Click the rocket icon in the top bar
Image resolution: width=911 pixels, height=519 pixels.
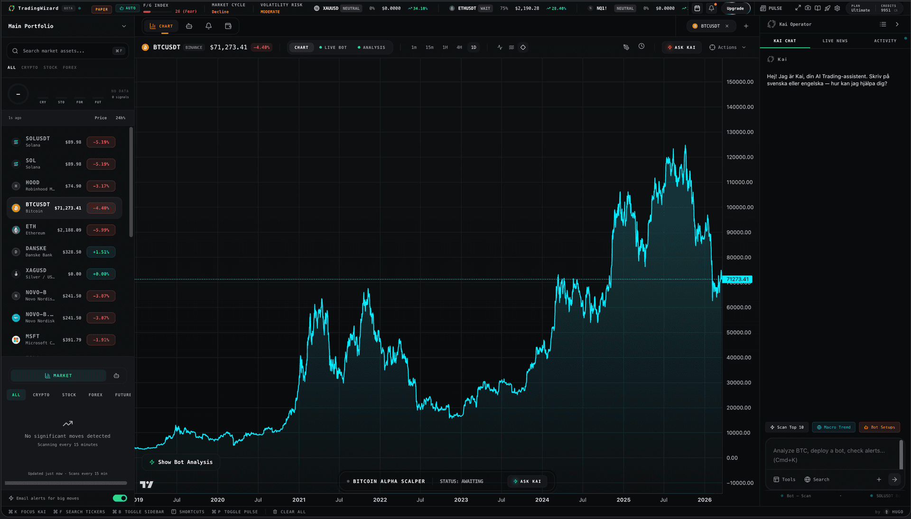827,8
